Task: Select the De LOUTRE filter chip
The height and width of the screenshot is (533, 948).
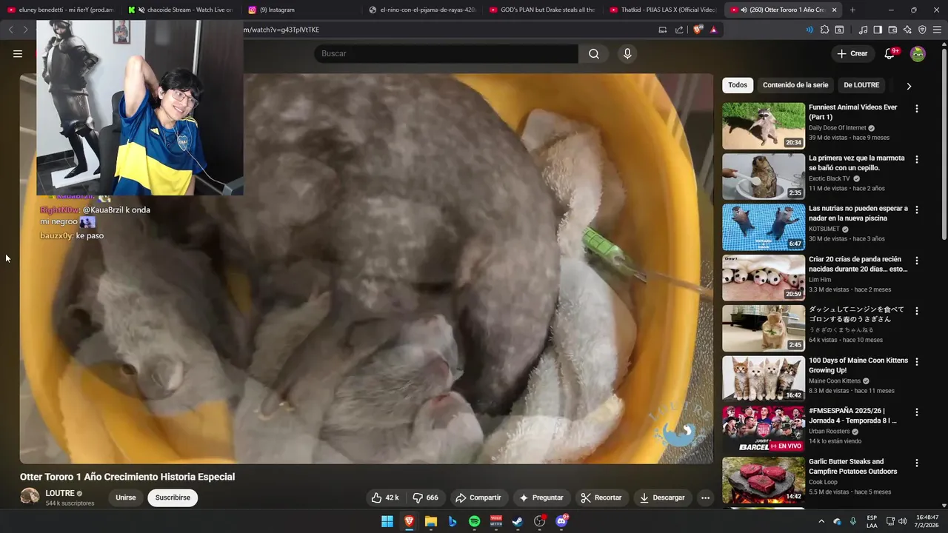Action: 861,85
